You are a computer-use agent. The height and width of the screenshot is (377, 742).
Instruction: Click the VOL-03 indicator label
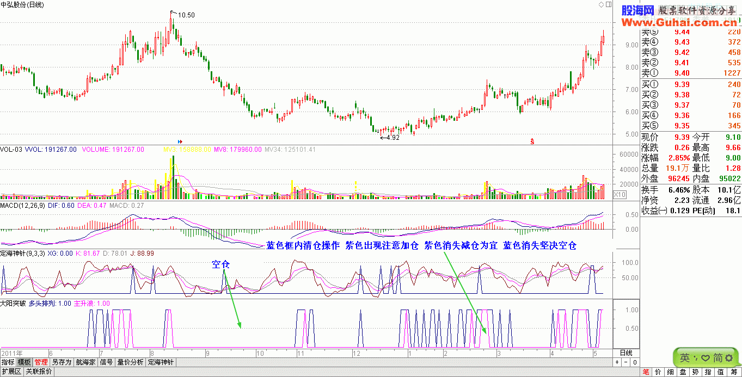(x=10, y=149)
